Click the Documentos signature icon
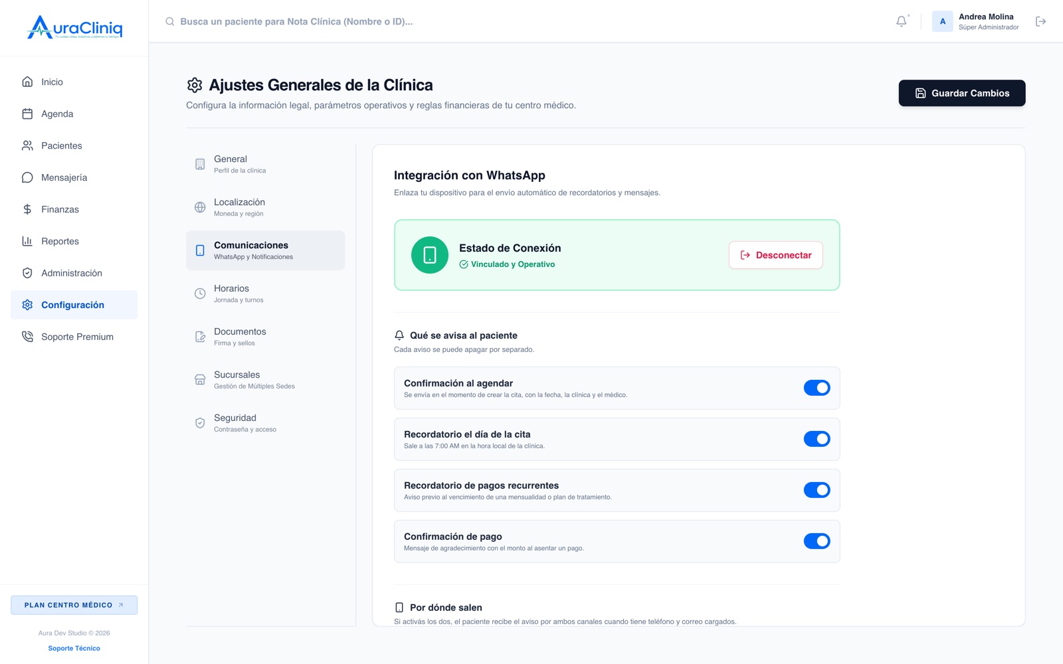This screenshot has width=1063, height=664. pos(200,337)
